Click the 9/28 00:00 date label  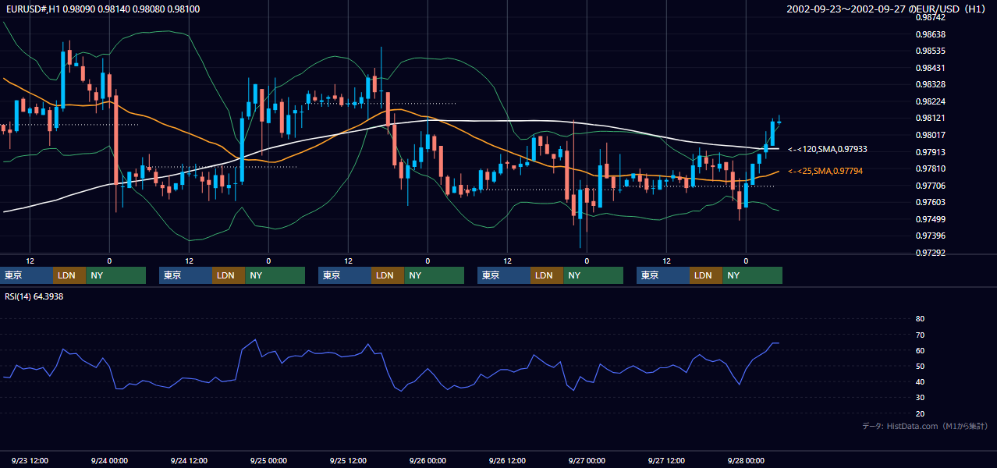[x=745, y=460]
